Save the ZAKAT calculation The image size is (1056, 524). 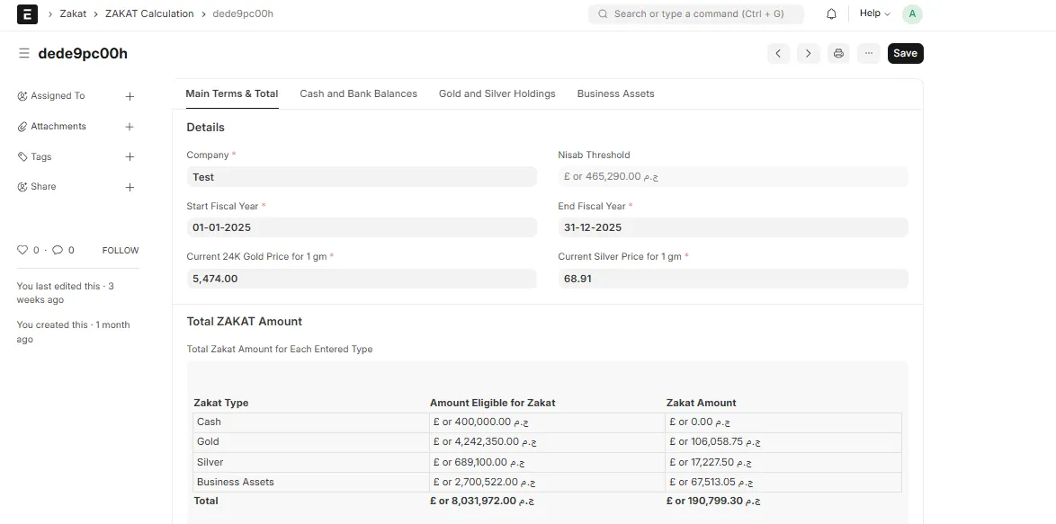coord(905,53)
